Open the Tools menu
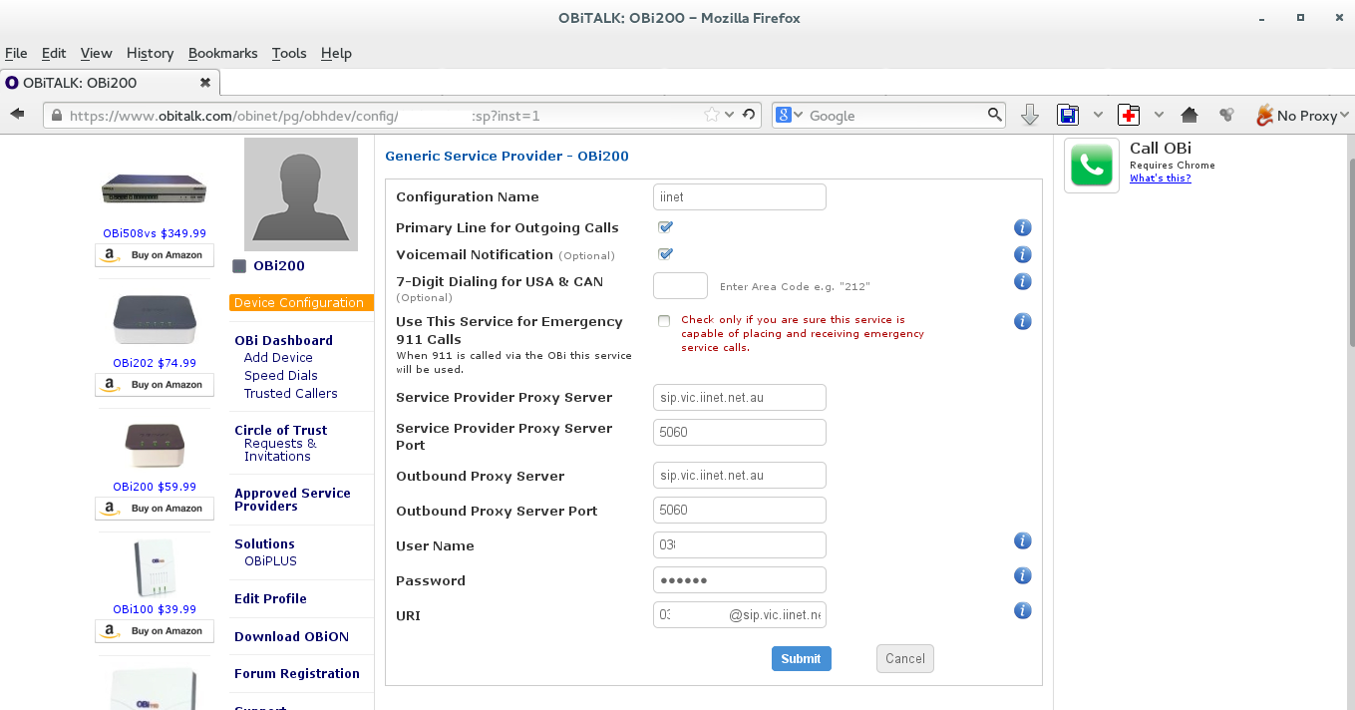Image resolution: width=1355 pixels, height=710 pixels. pyautogui.click(x=289, y=53)
